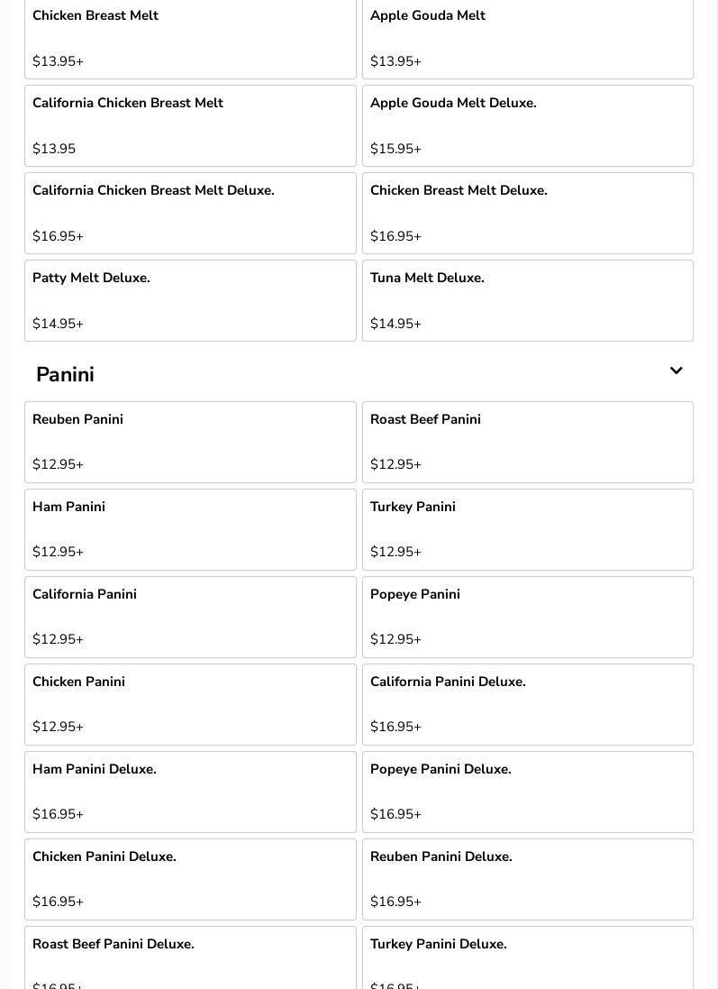This screenshot has height=989, width=718.
Task: Select the Ham Panini item
Action: tap(190, 529)
